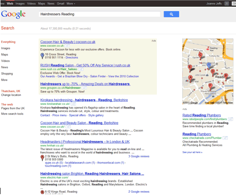Screen dimensions: 236x195
Task: Open qype.co.uk (5) reviews link
Action: click(54, 163)
